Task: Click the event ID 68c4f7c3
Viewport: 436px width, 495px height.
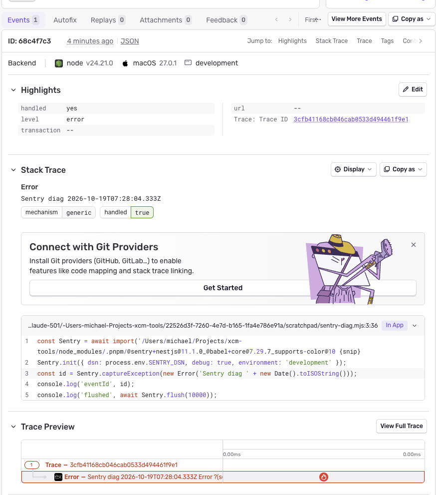Action: point(29,41)
